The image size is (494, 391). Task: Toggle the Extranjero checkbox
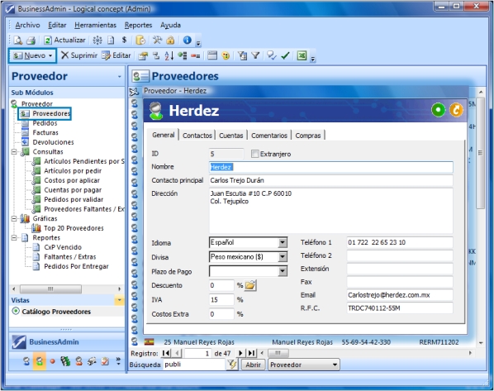pos(255,154)
